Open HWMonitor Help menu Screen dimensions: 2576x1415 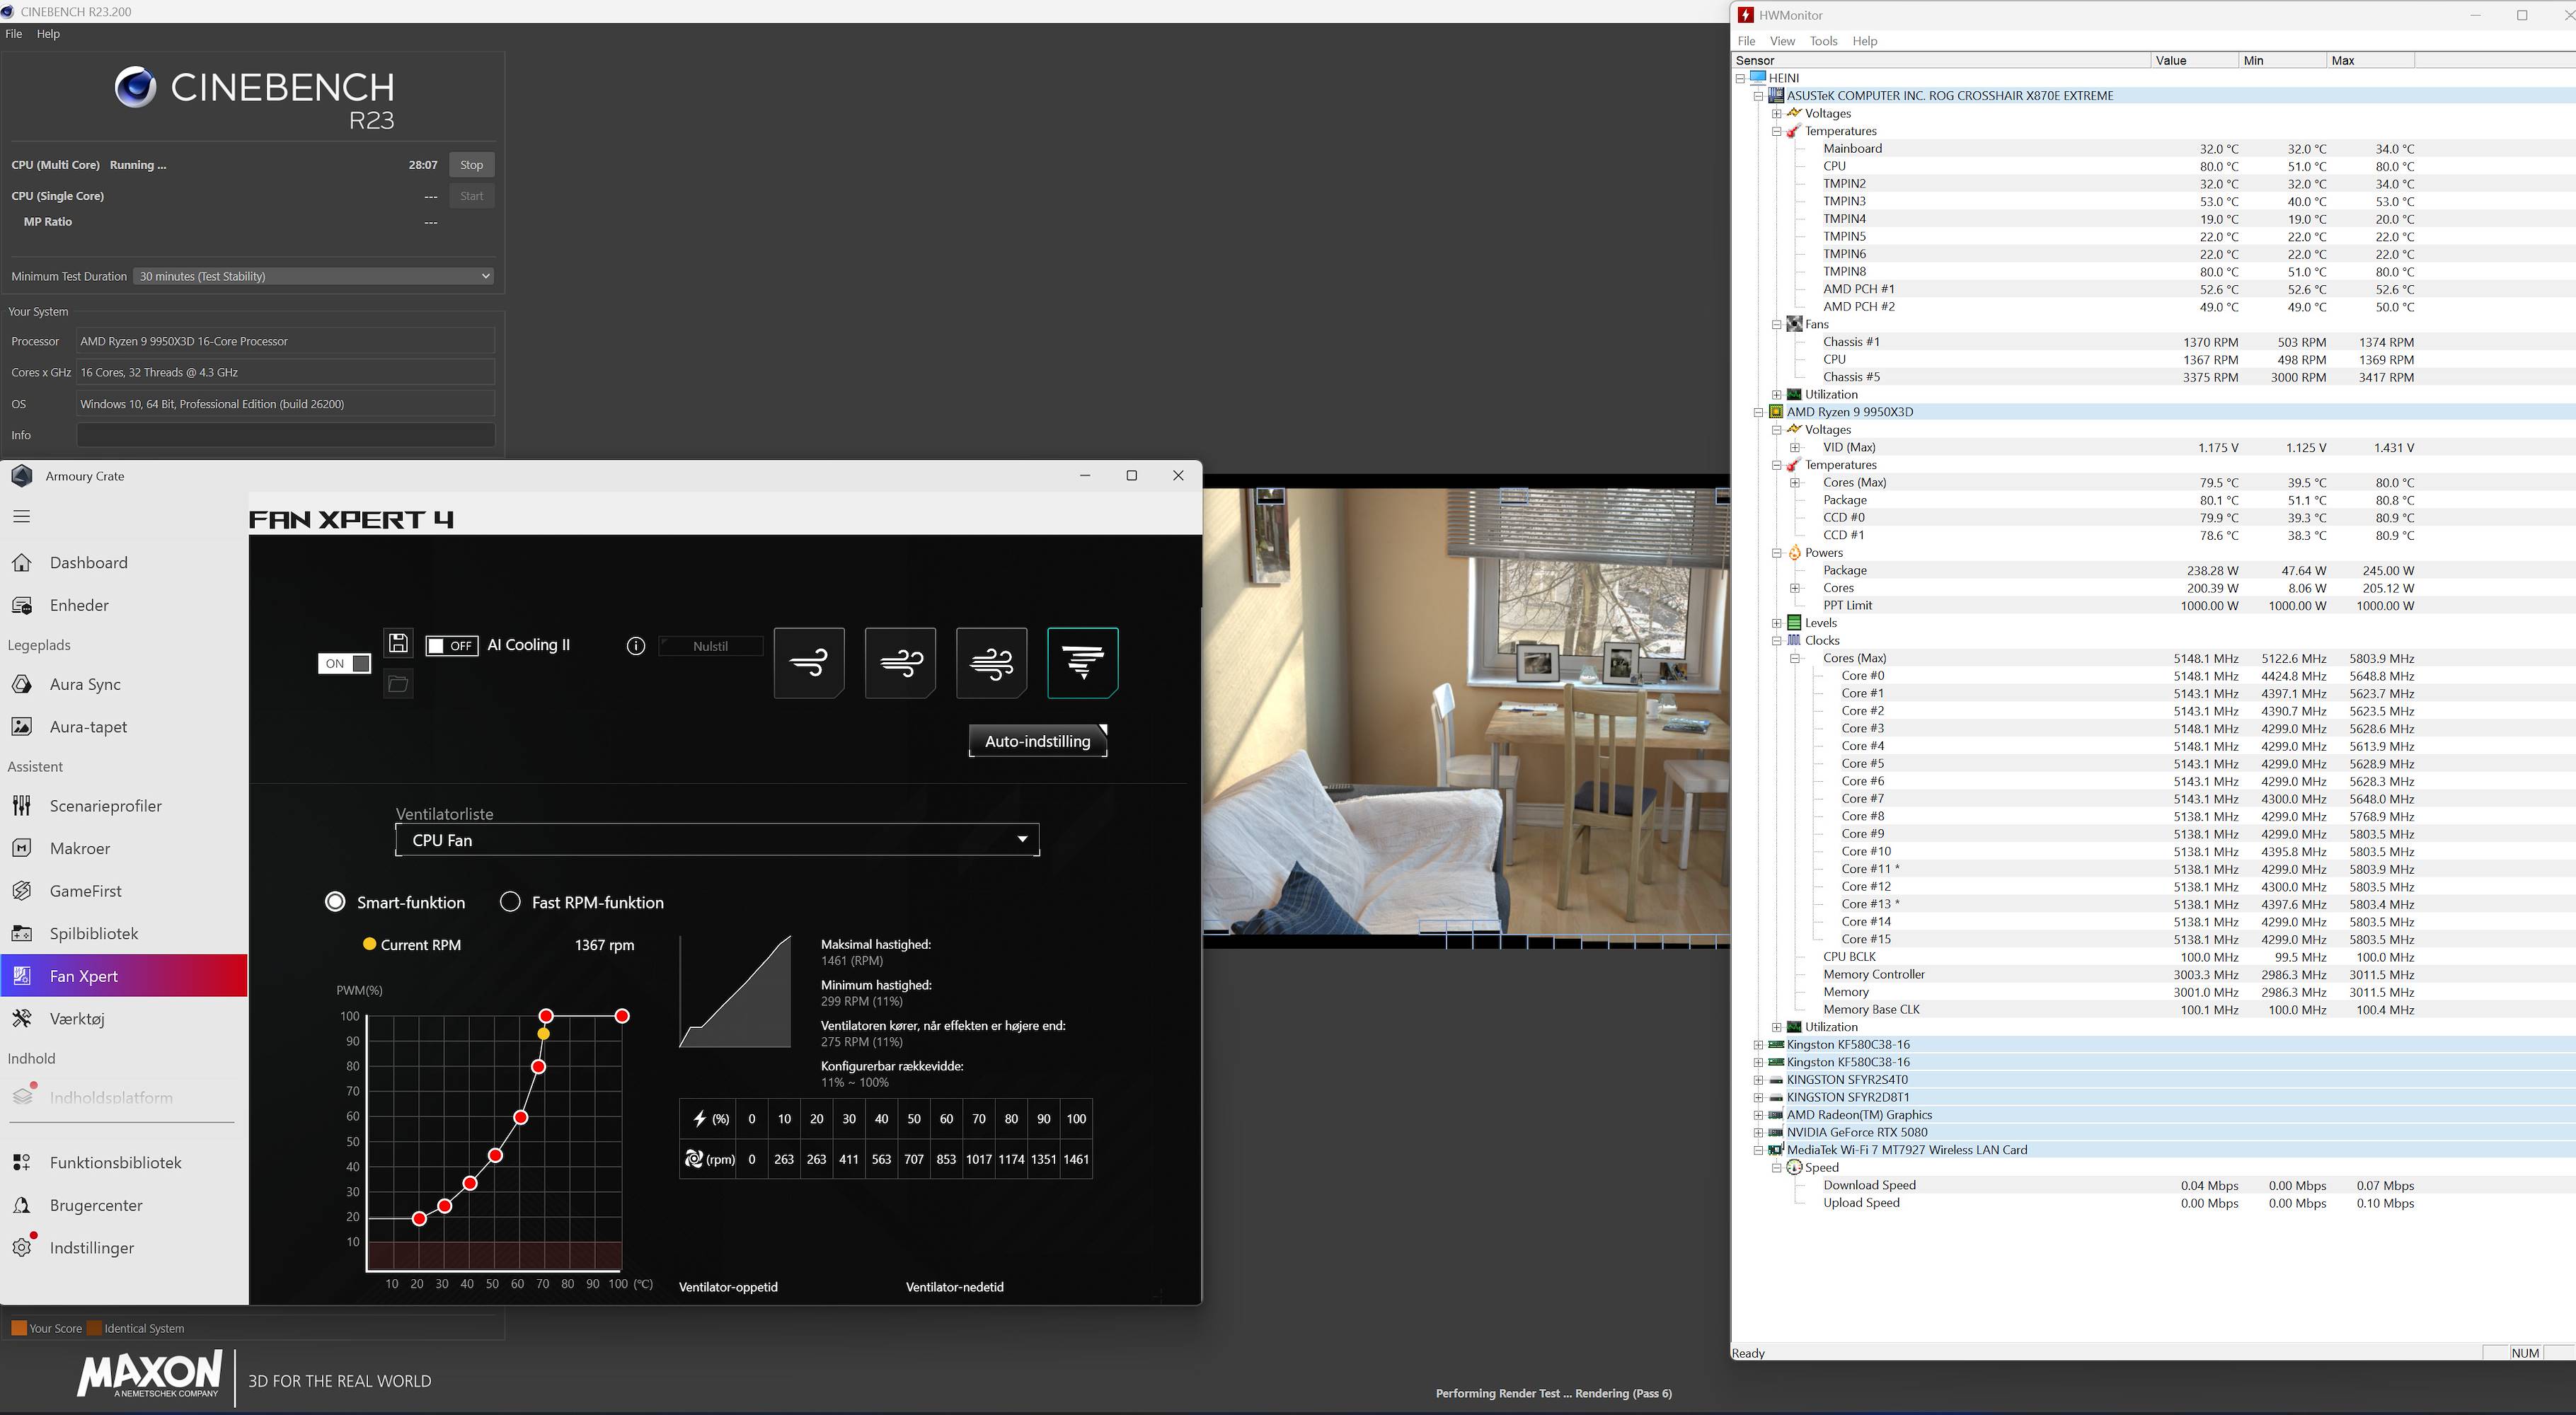(1864, 41)
